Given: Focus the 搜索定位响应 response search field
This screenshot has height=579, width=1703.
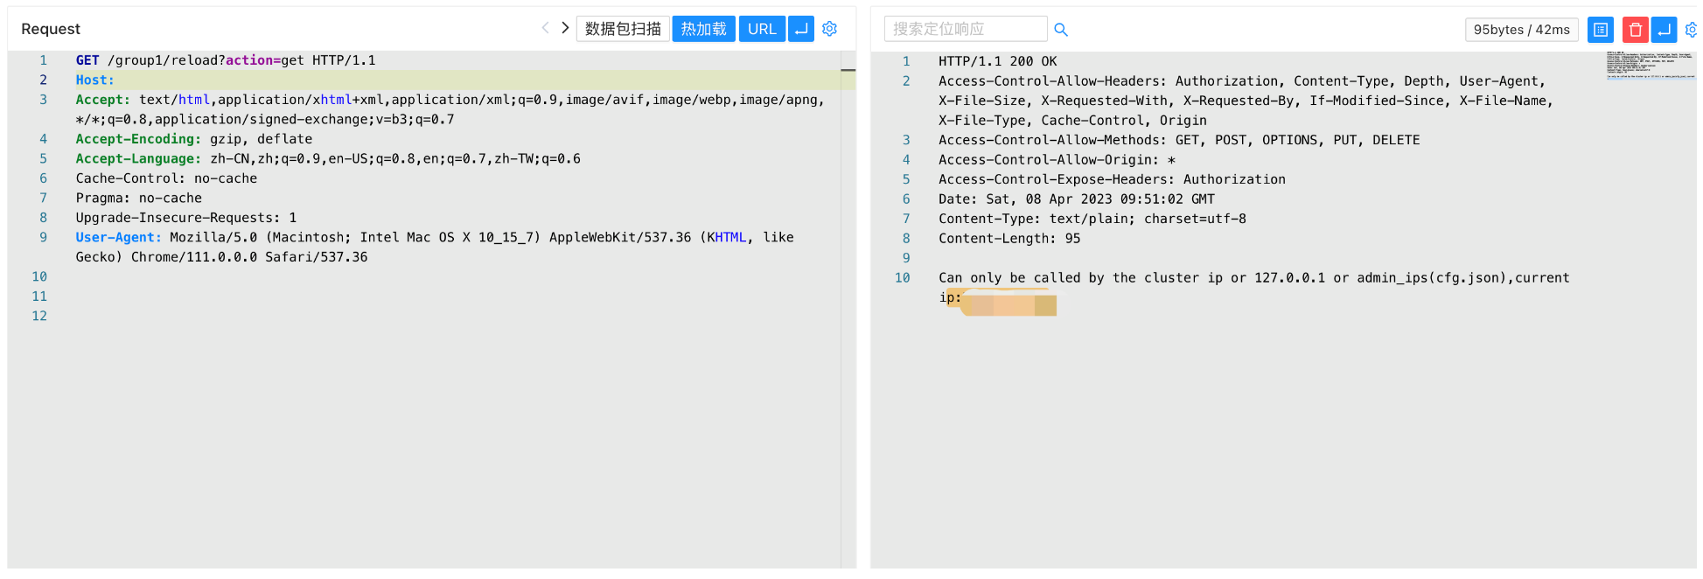Looking at the screenshot, I should (965, 29).
